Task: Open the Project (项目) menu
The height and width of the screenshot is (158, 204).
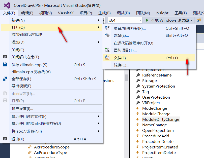Action: point(86,13)
